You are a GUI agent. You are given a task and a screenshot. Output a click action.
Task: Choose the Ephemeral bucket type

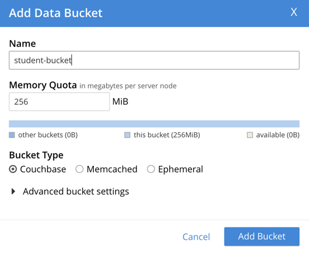click(x=151, y=169)
